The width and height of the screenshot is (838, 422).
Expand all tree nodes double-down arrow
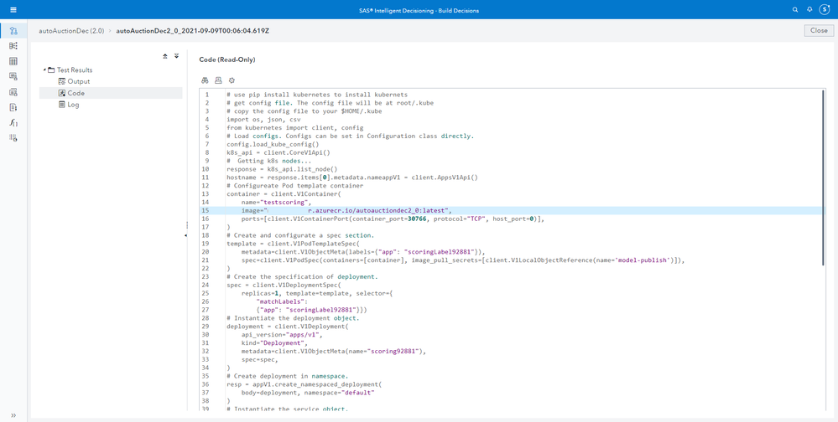(x=176, y=56)
